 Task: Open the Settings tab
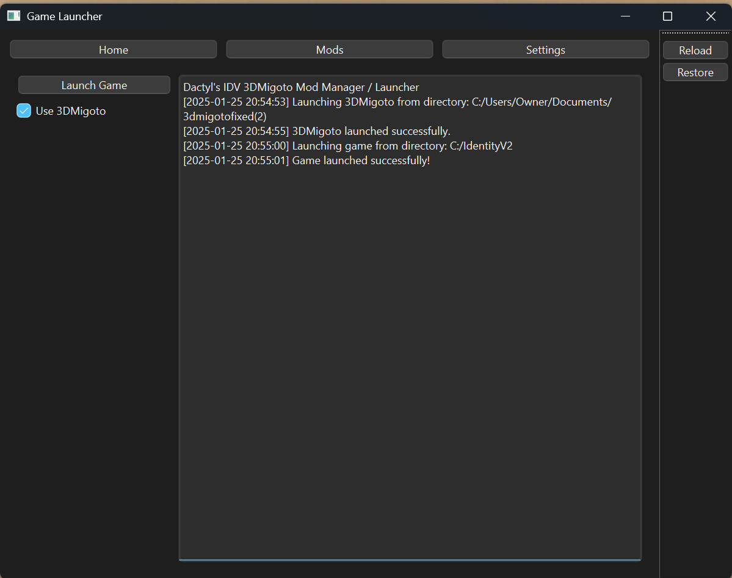[545, 49]
